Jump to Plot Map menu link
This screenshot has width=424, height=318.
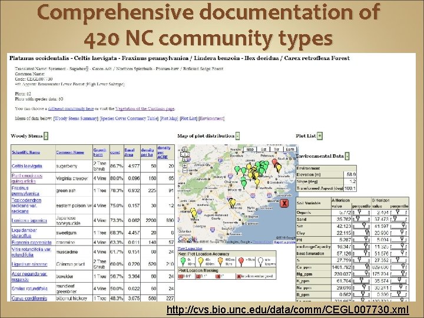tap(169, 118)
